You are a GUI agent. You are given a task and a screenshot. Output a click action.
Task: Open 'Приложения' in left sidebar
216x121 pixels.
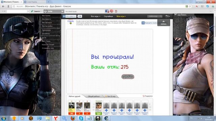tap(46, 30)
